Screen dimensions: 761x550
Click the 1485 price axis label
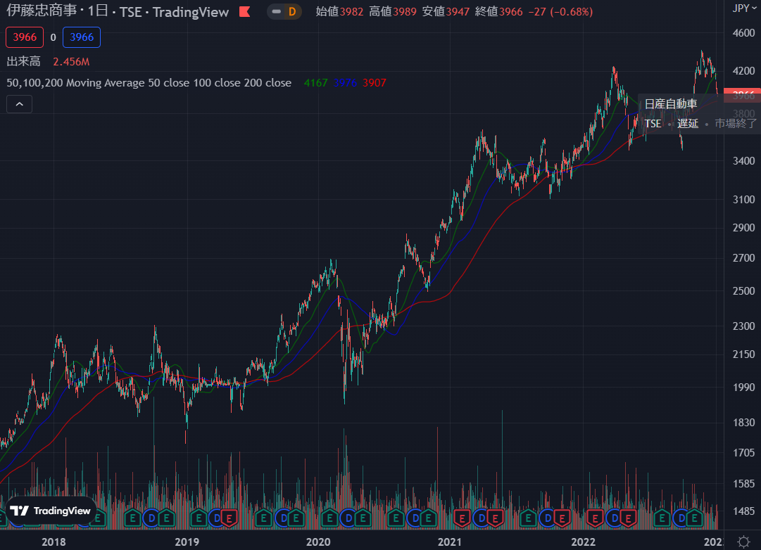(x=743, y=511)
